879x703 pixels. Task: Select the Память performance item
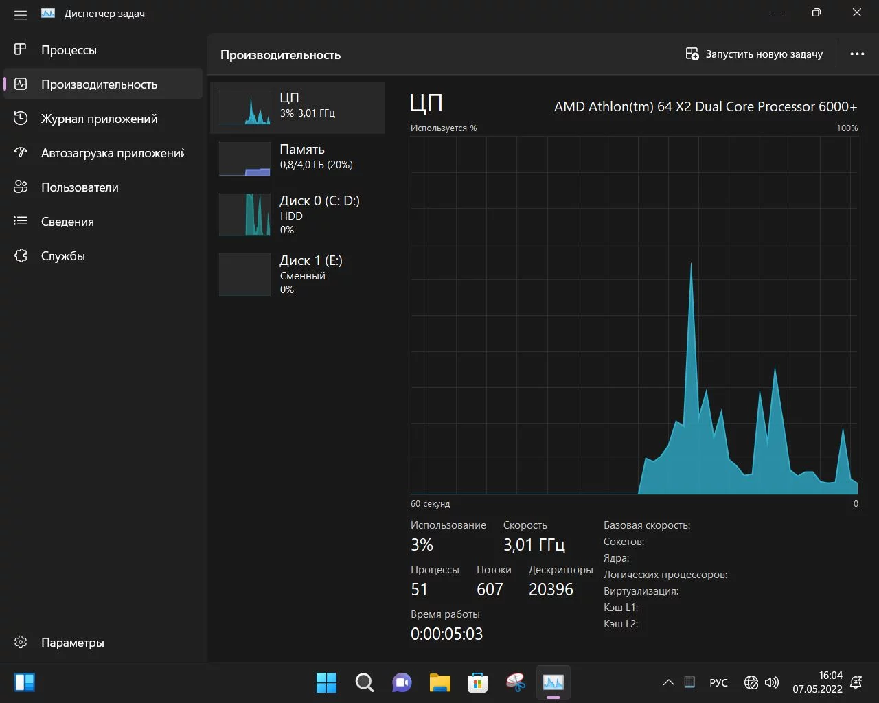pos(297,159)
